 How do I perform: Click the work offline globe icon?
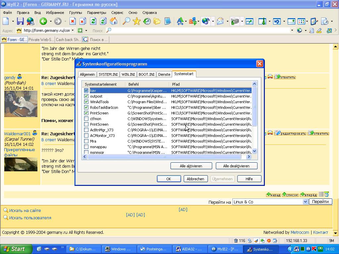[x=30, y=21]
